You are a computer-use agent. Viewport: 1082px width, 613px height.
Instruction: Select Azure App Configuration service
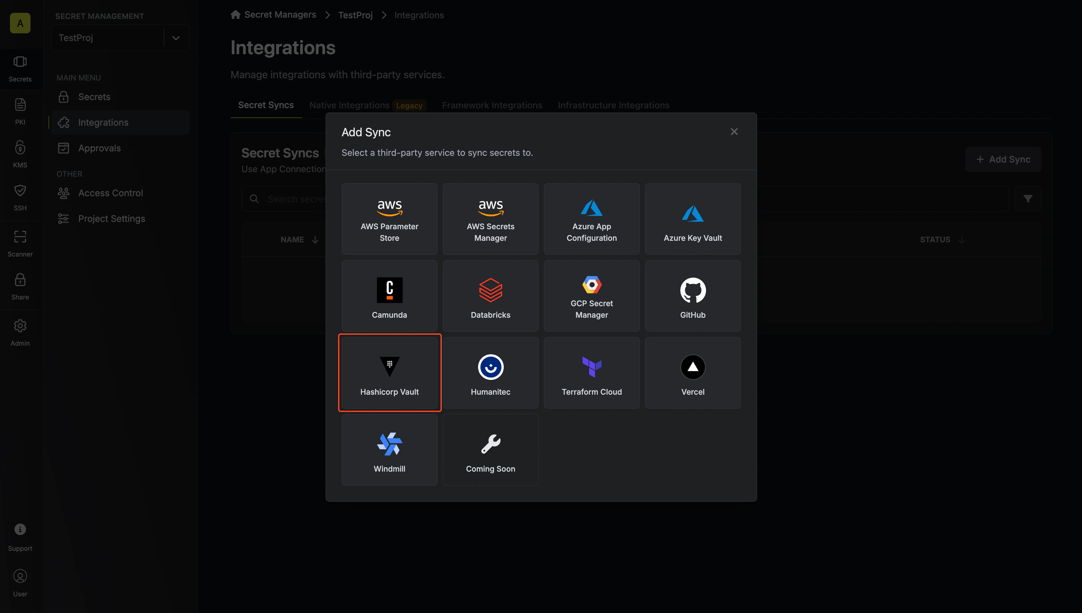(x=591, y=219)
